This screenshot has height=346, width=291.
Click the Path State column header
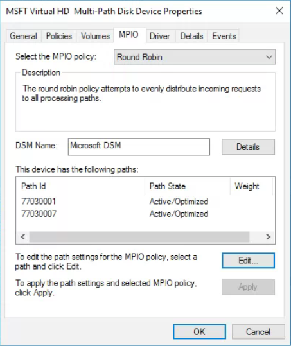tap(188, 186)
